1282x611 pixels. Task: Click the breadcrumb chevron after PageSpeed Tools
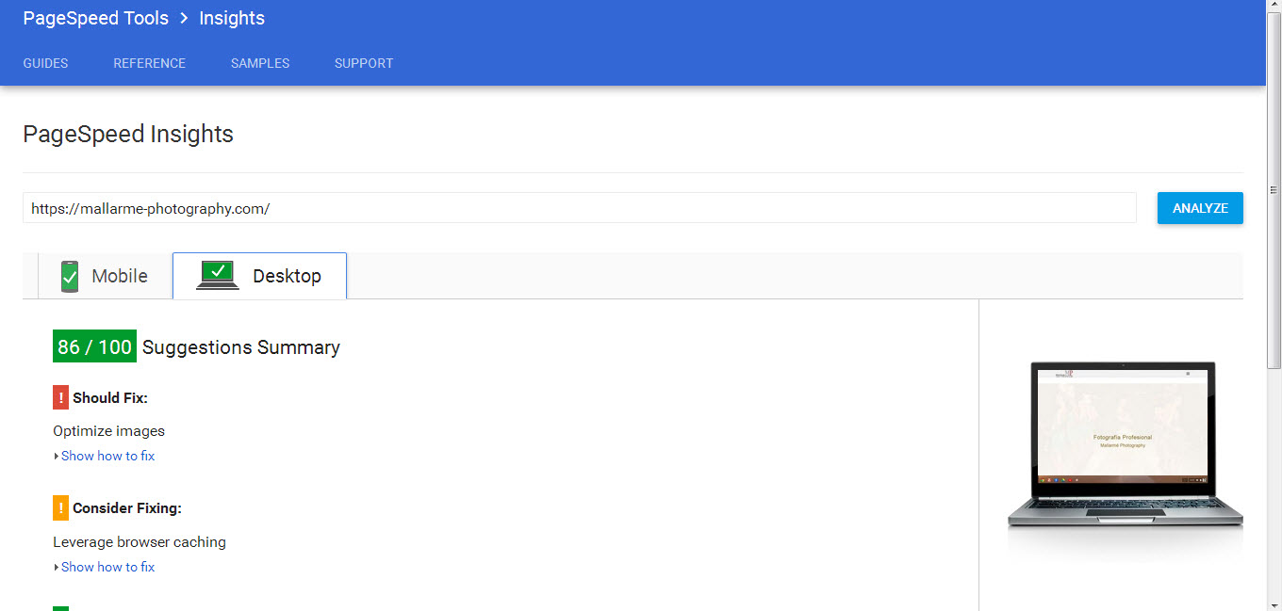(x=184, y=19)
